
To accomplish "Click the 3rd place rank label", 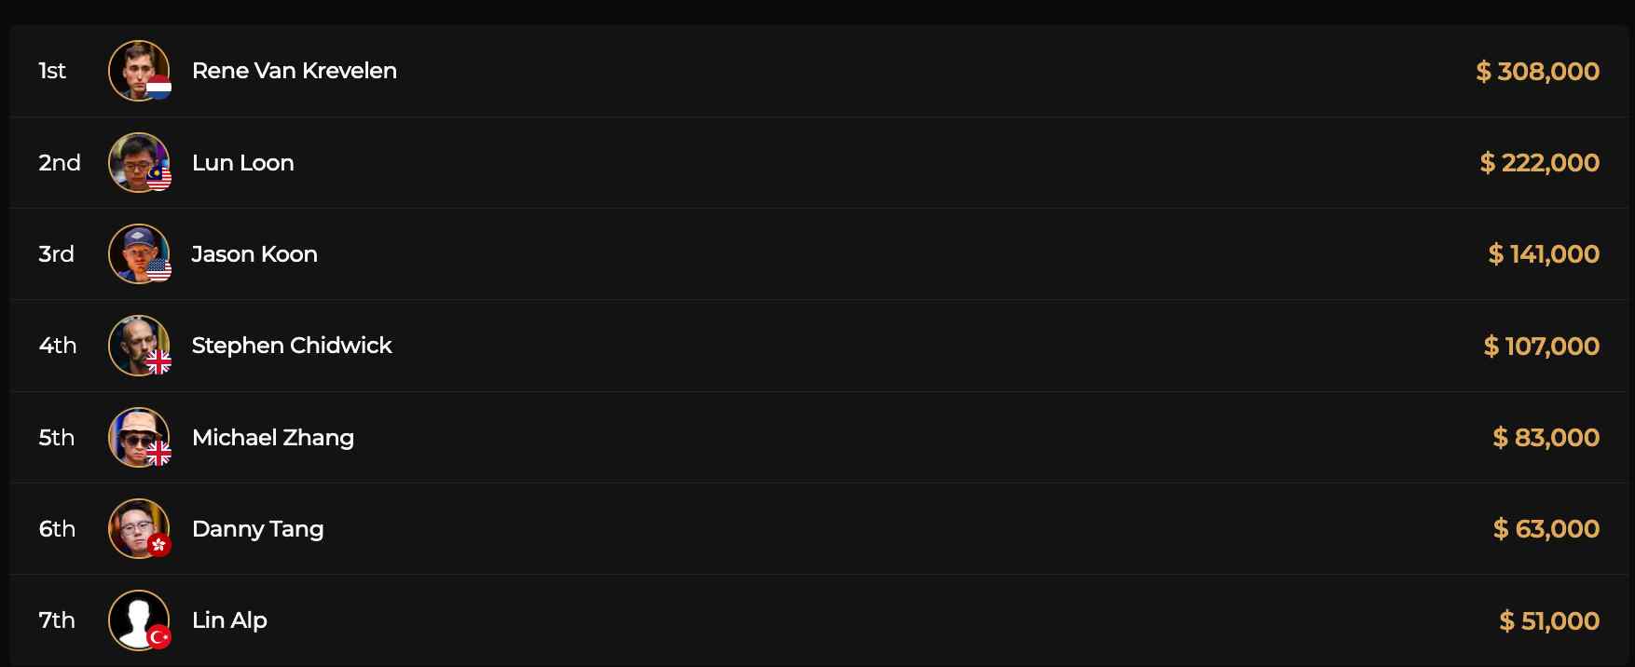I will tap(56, 254).
